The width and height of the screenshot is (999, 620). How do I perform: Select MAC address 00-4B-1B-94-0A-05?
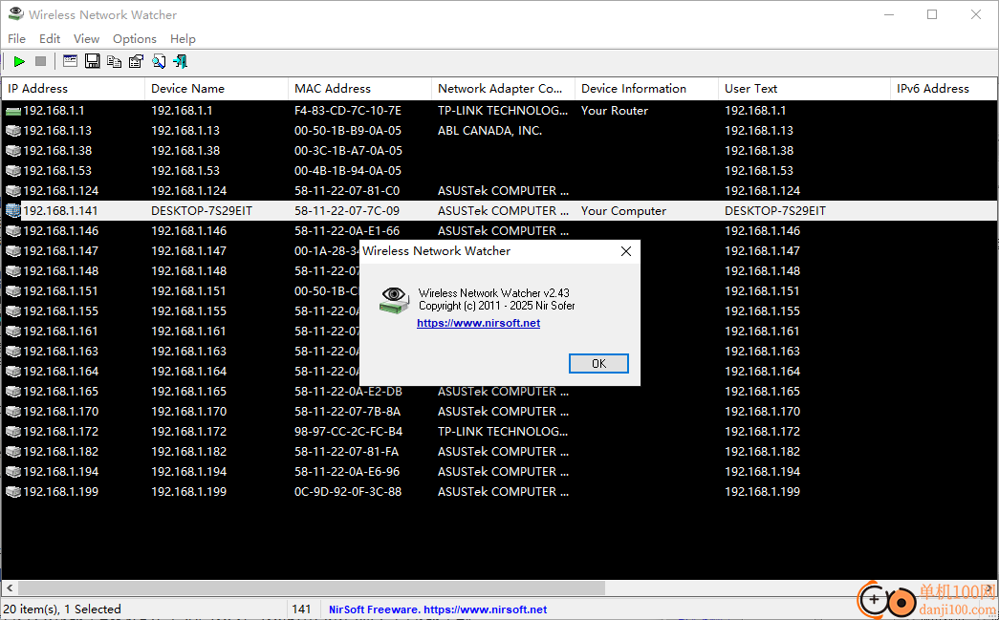pyautogui.click(x=348, y=171)
